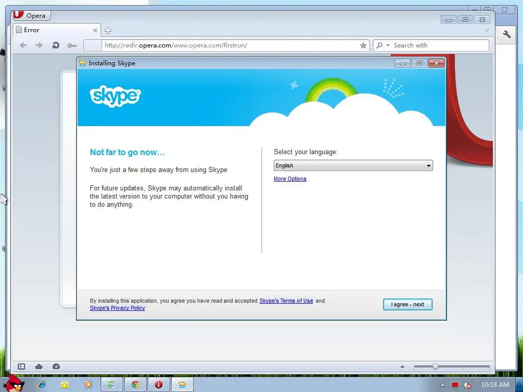This screenshot has width=523, height=392.
Task: Click the 10:18 AM clock
Action: tap(495, 385)
